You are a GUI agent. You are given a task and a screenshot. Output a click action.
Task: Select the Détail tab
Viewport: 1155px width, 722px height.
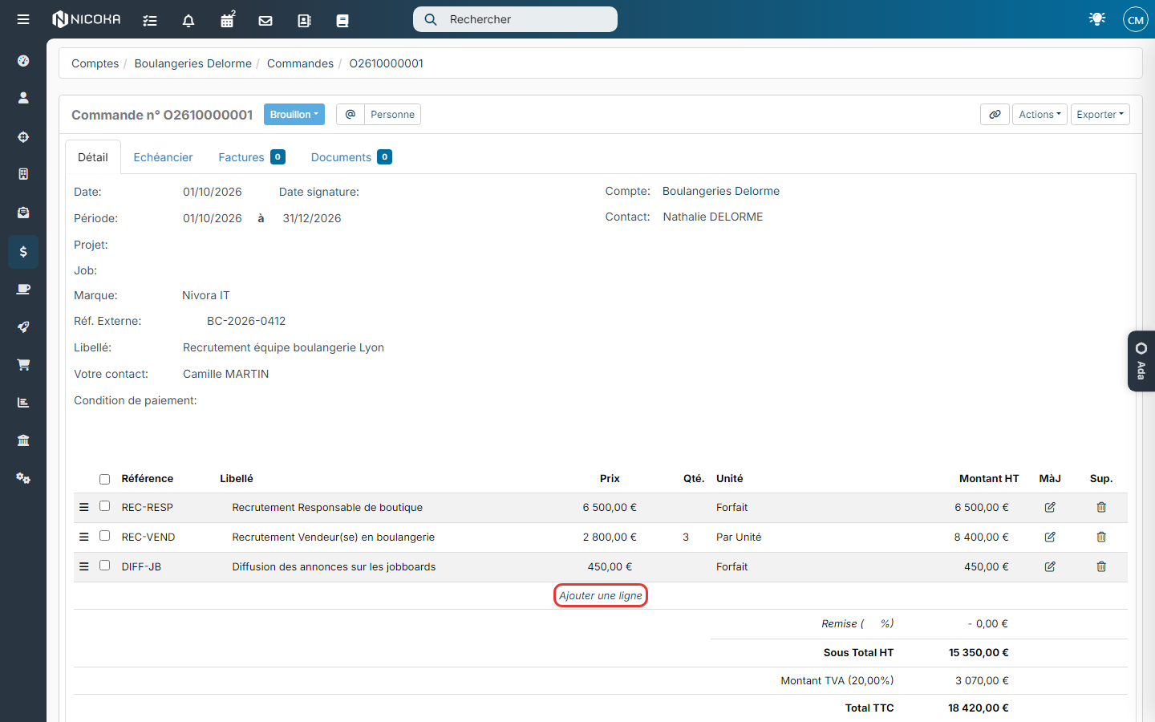click(x=93, y=157)
